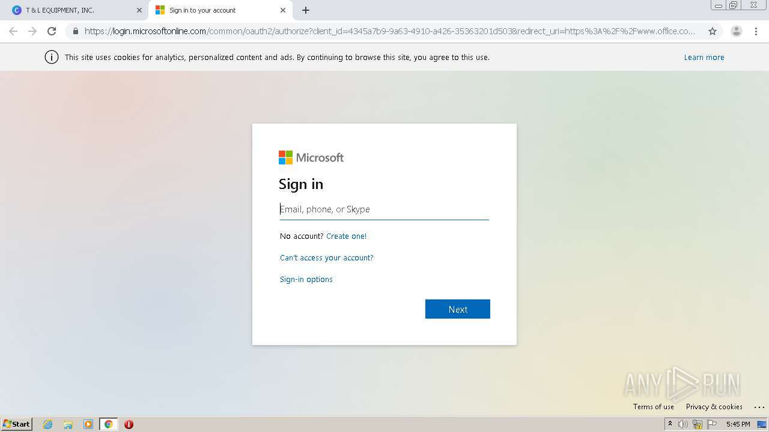Open the Windows Start menu
The height and width of the screenshot is (432, 769).
coord(17,424)
